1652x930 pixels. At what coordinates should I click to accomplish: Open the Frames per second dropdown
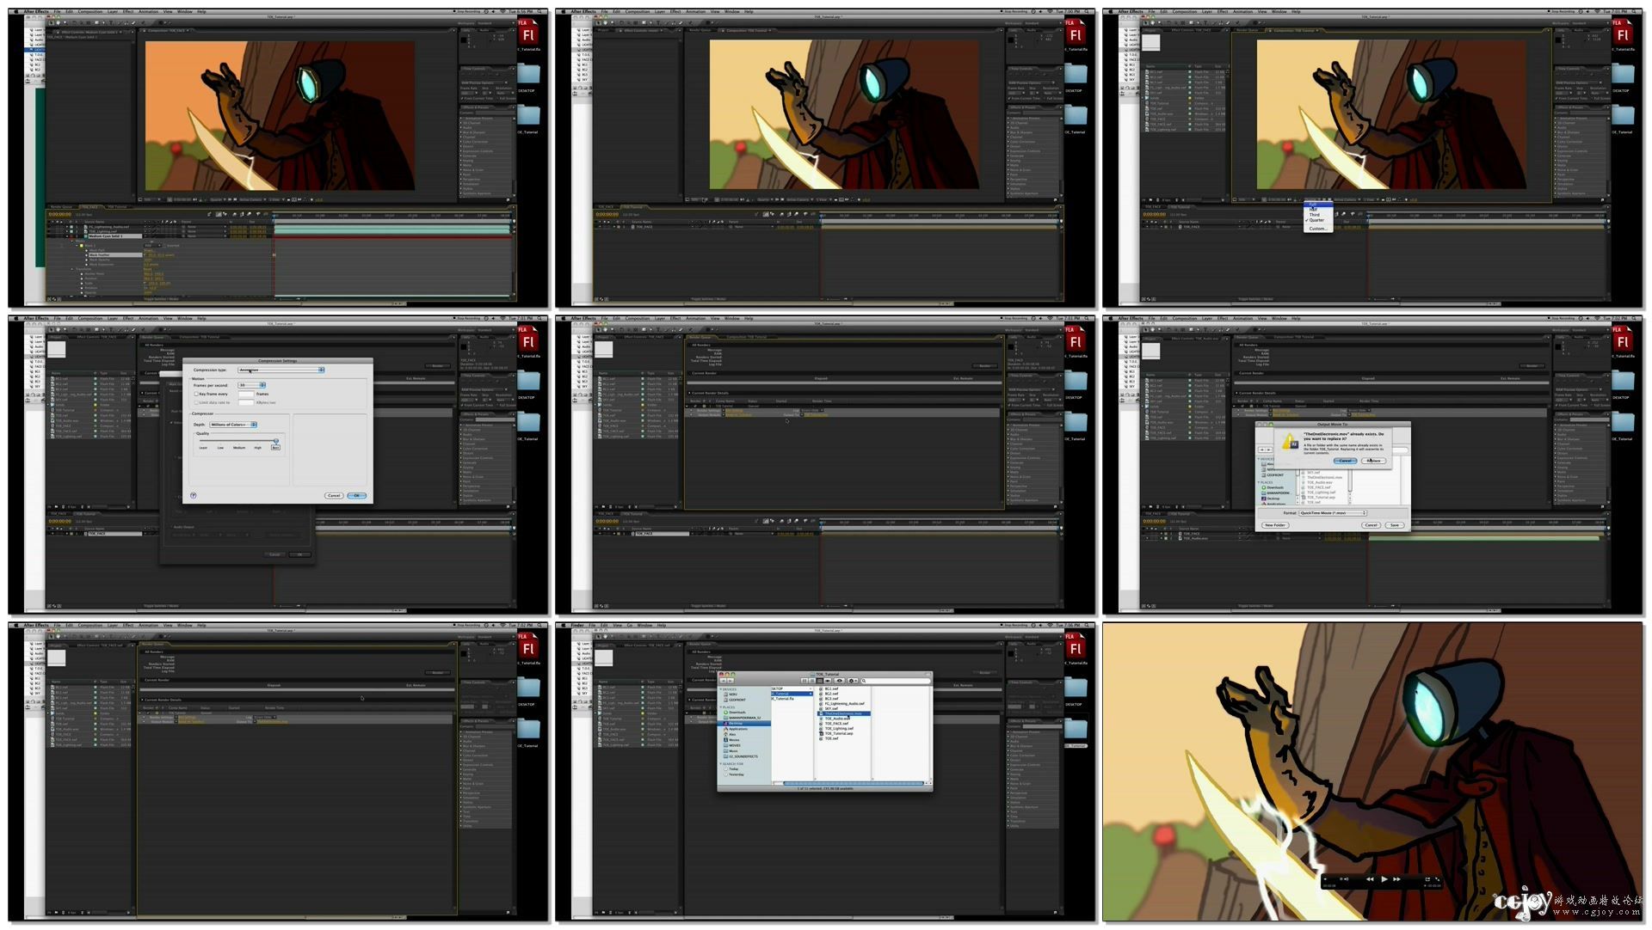coord(252,385)
